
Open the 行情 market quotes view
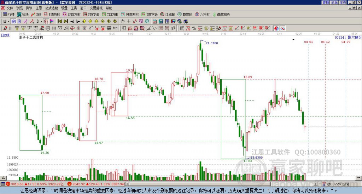click(8, 14)
